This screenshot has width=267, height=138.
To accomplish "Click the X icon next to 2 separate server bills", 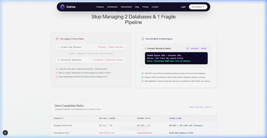I will click(56, 69).
